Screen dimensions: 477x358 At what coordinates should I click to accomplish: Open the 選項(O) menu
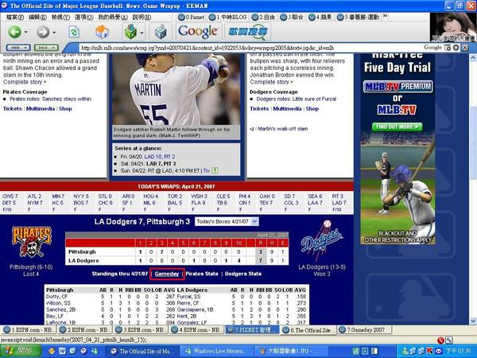[84, 17]
